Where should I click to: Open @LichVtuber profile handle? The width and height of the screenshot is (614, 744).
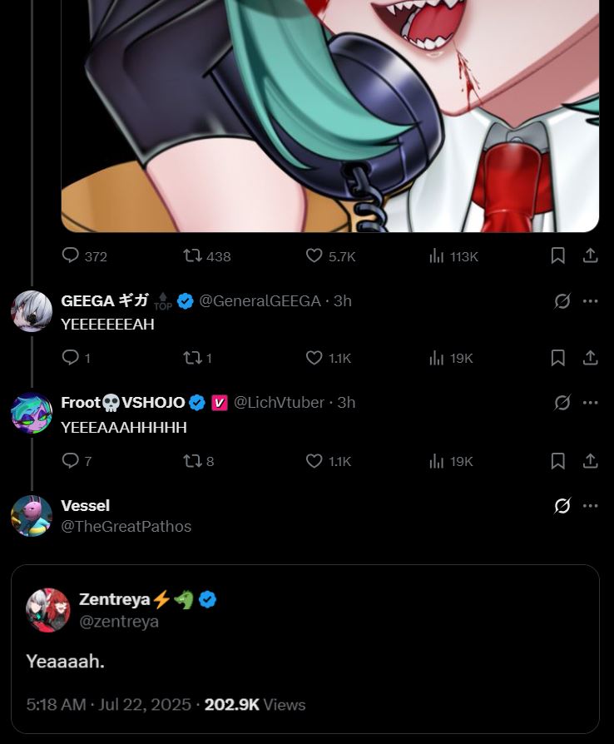[279, 402]
